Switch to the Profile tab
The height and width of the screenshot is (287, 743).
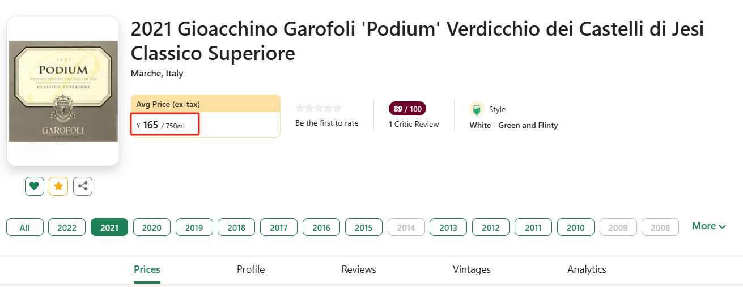(x=251, y=269)
